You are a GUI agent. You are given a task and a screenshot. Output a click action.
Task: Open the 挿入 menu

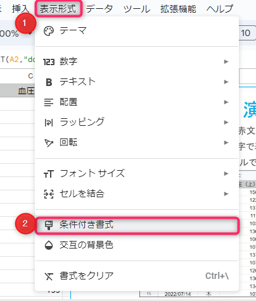(21, 9)
